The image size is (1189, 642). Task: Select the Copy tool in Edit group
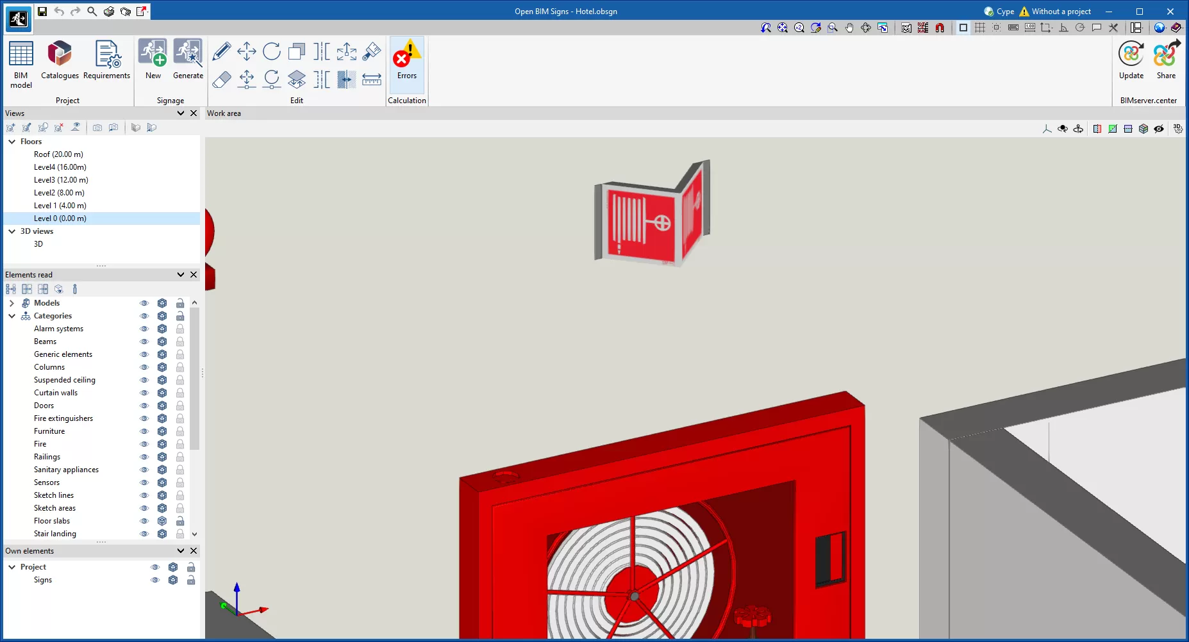[297, 51]
